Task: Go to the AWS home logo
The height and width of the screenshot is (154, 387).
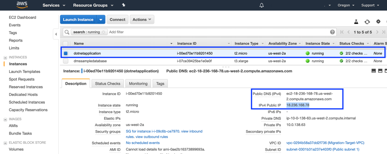Action: point(23,5)
